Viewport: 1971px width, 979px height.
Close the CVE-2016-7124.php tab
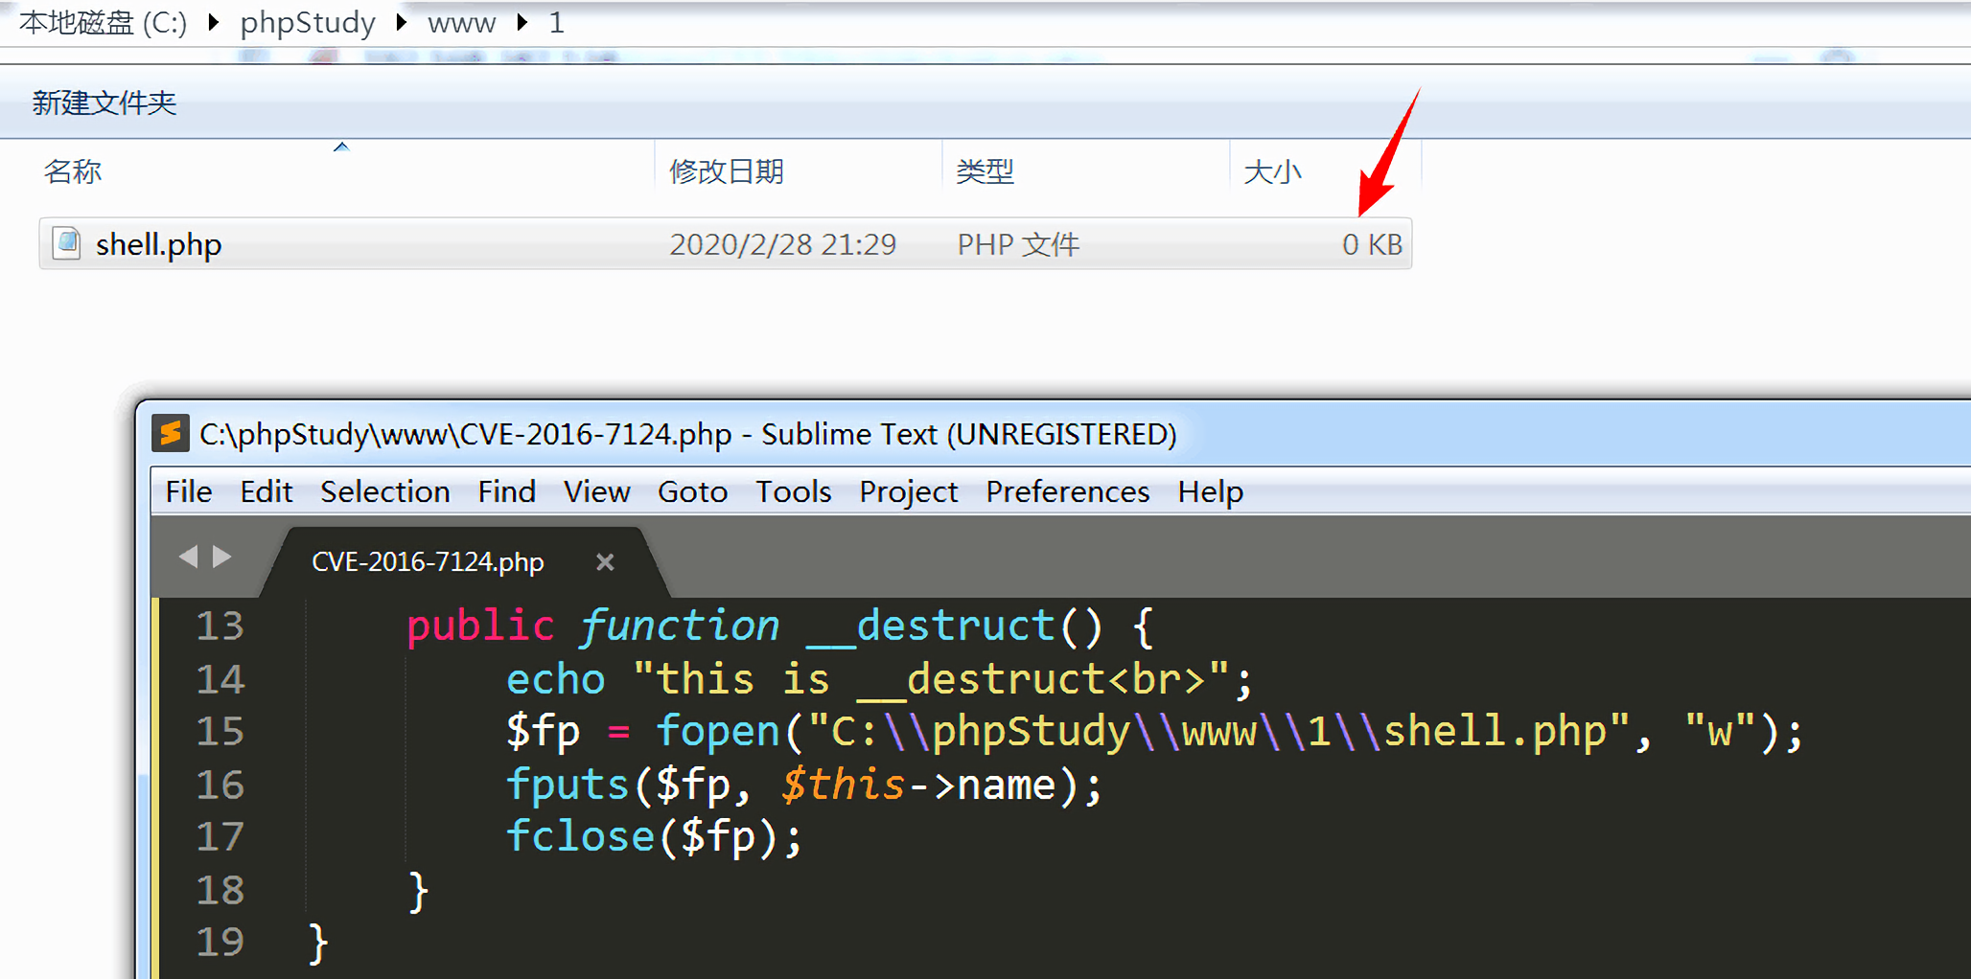(x=605, y=561)
